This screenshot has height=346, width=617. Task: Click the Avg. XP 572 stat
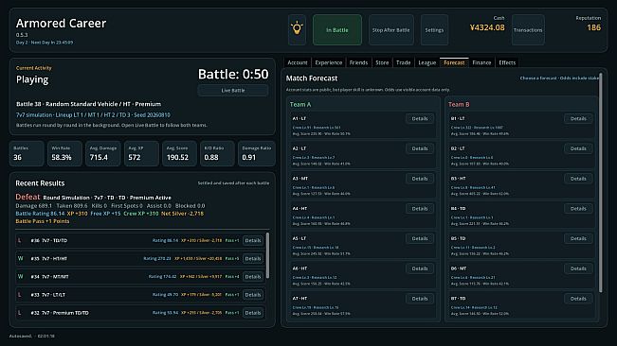(141, 153)
